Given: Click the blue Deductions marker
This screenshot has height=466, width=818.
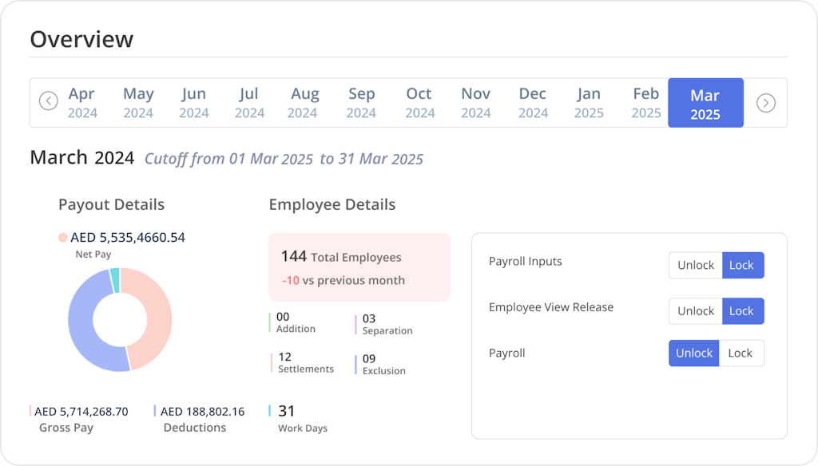Looking at the screenshot, I should tap(154, 411).
